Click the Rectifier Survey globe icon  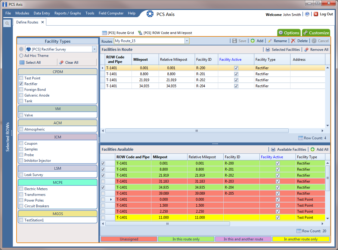(29, 49)
